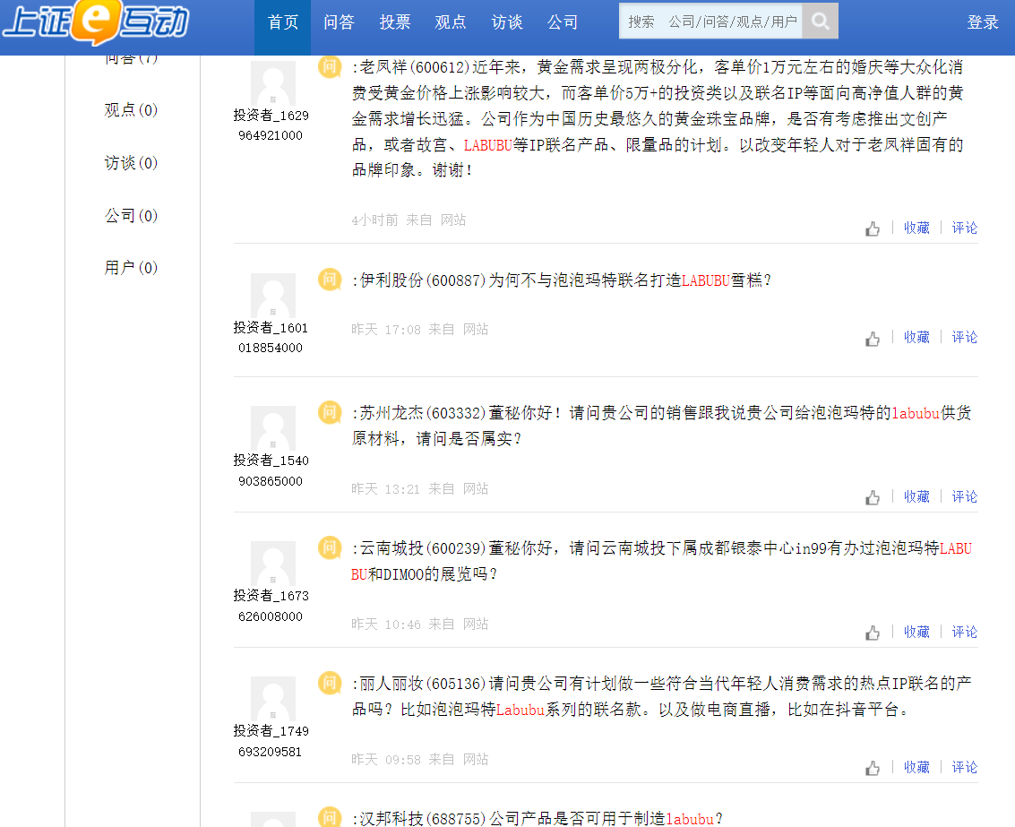Viewport: 1015px width, 827px height.
Task: Go to the 投票 navigation tab
Action: click(x=395, y=22)
